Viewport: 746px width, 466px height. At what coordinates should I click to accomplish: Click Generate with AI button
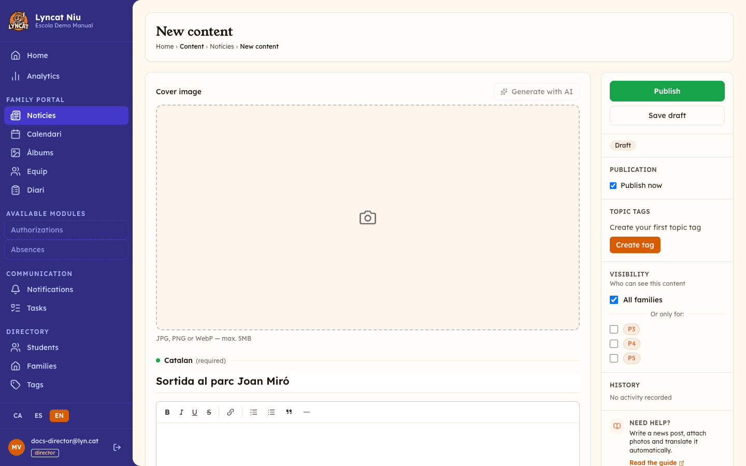537,92
